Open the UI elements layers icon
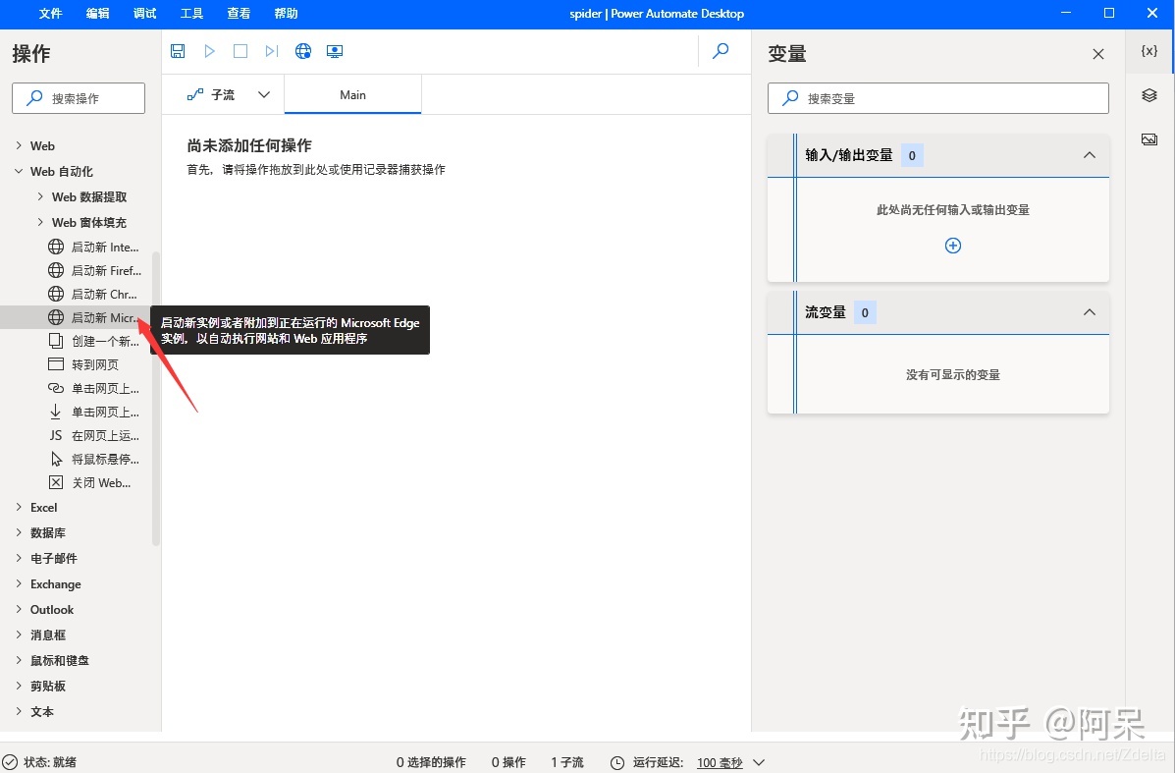This screenshot has width=1175, height=773. point(1148,95)
